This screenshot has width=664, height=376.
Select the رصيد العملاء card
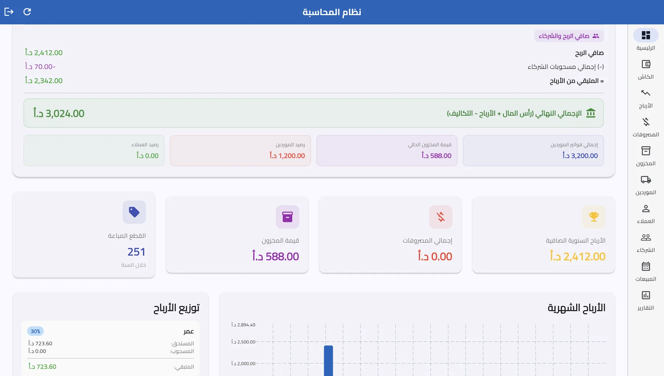[94, 150]
